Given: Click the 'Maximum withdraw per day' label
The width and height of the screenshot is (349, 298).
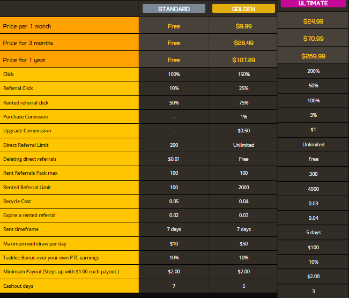Looking at the screenshot, I should point(35,244).
